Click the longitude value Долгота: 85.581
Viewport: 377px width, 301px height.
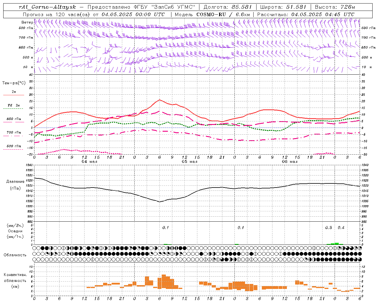(x=228, y=7)
